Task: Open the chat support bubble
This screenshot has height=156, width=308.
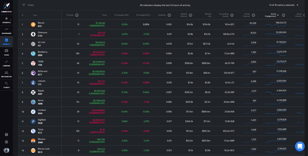Action: click(x=300, y=146)
